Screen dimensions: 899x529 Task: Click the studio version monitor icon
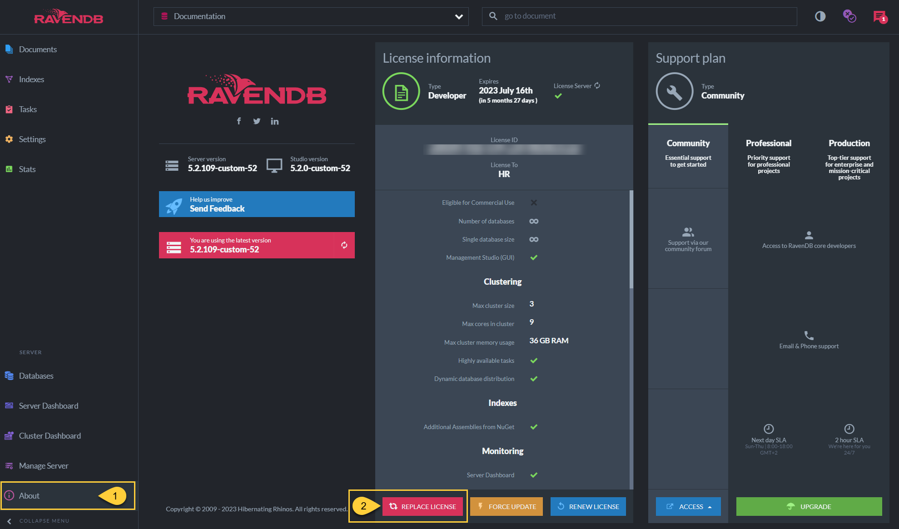[274, 165]
